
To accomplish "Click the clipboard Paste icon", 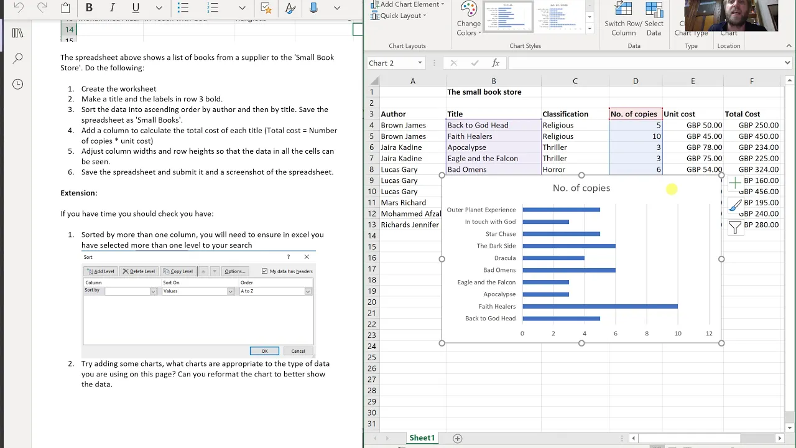I will [65, 8].
